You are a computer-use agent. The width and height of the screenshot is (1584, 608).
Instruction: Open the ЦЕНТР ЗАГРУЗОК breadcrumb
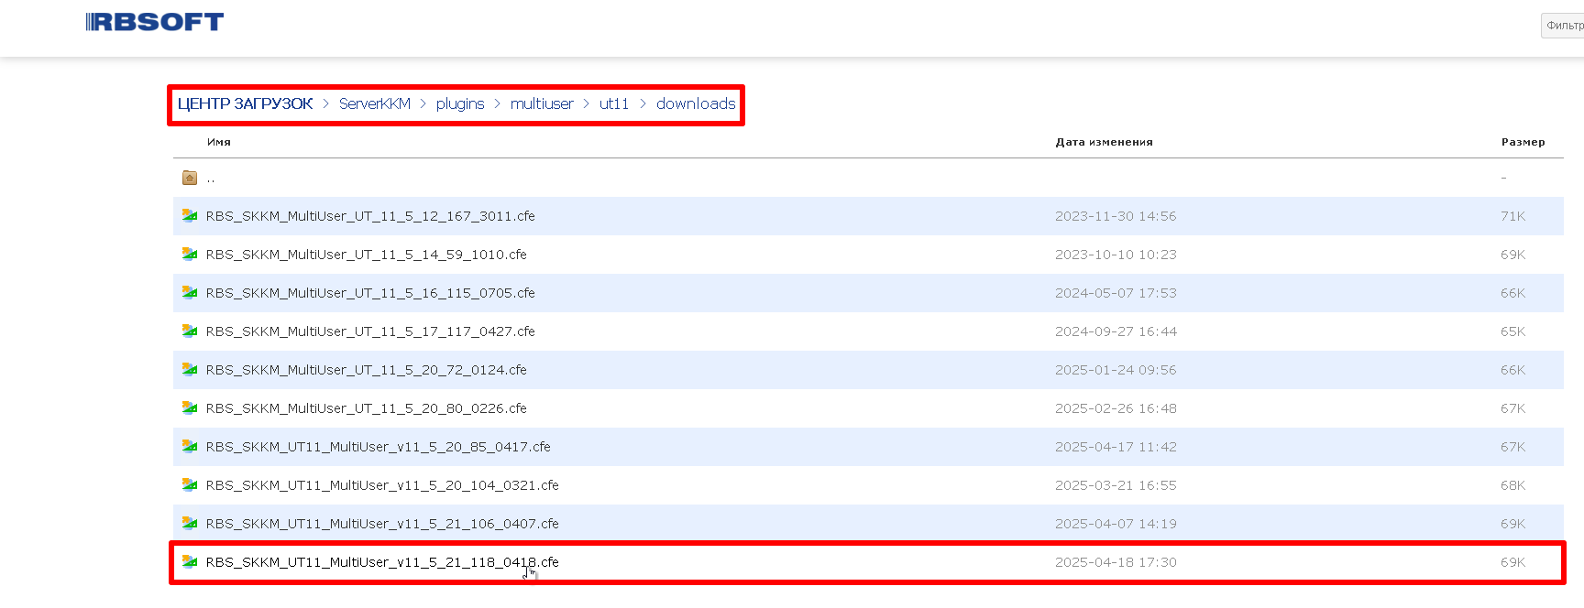tap(246, 103)
